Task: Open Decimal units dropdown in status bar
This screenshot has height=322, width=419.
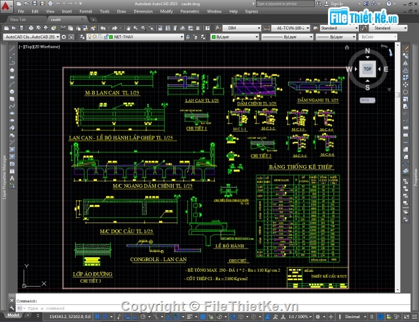Action: 355,317
